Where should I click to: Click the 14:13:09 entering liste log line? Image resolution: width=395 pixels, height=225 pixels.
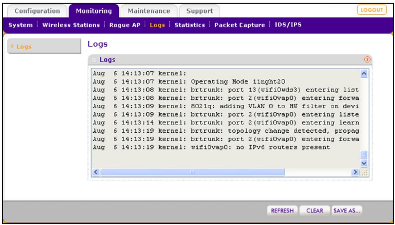(x=226, y=114)
